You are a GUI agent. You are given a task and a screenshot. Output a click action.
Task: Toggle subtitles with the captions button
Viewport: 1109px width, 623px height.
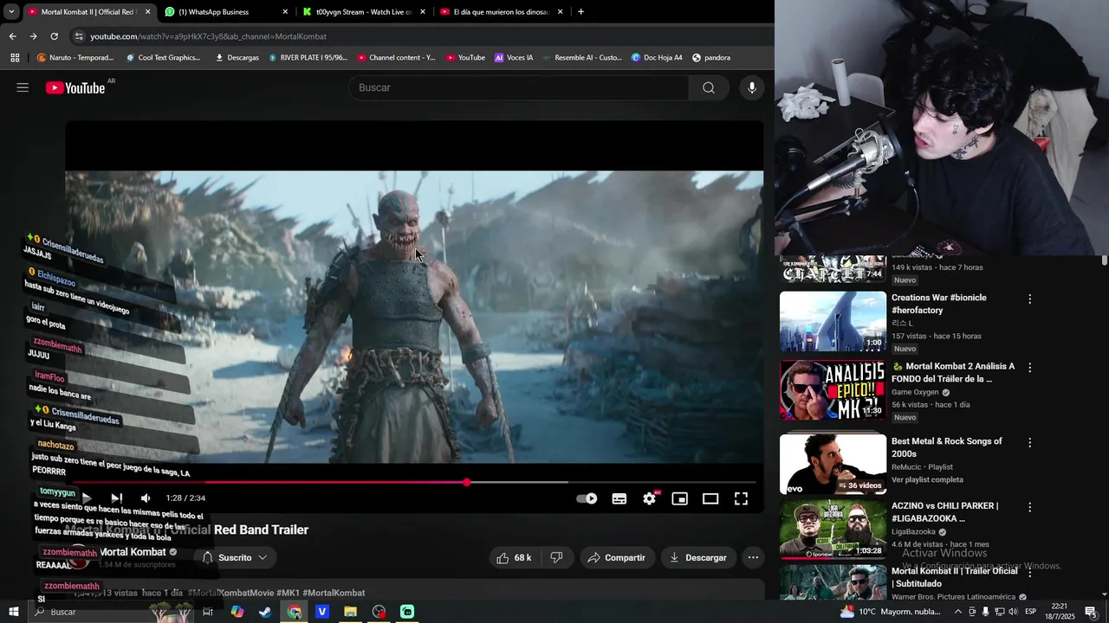pyautogui.click(x=619, y=498)
